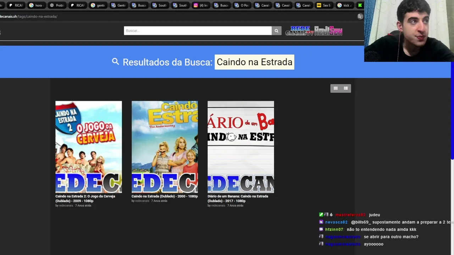Screen dimensions: 454x255
Task: Switch to the 'hora' Google tab
Action: coord(36,5)
